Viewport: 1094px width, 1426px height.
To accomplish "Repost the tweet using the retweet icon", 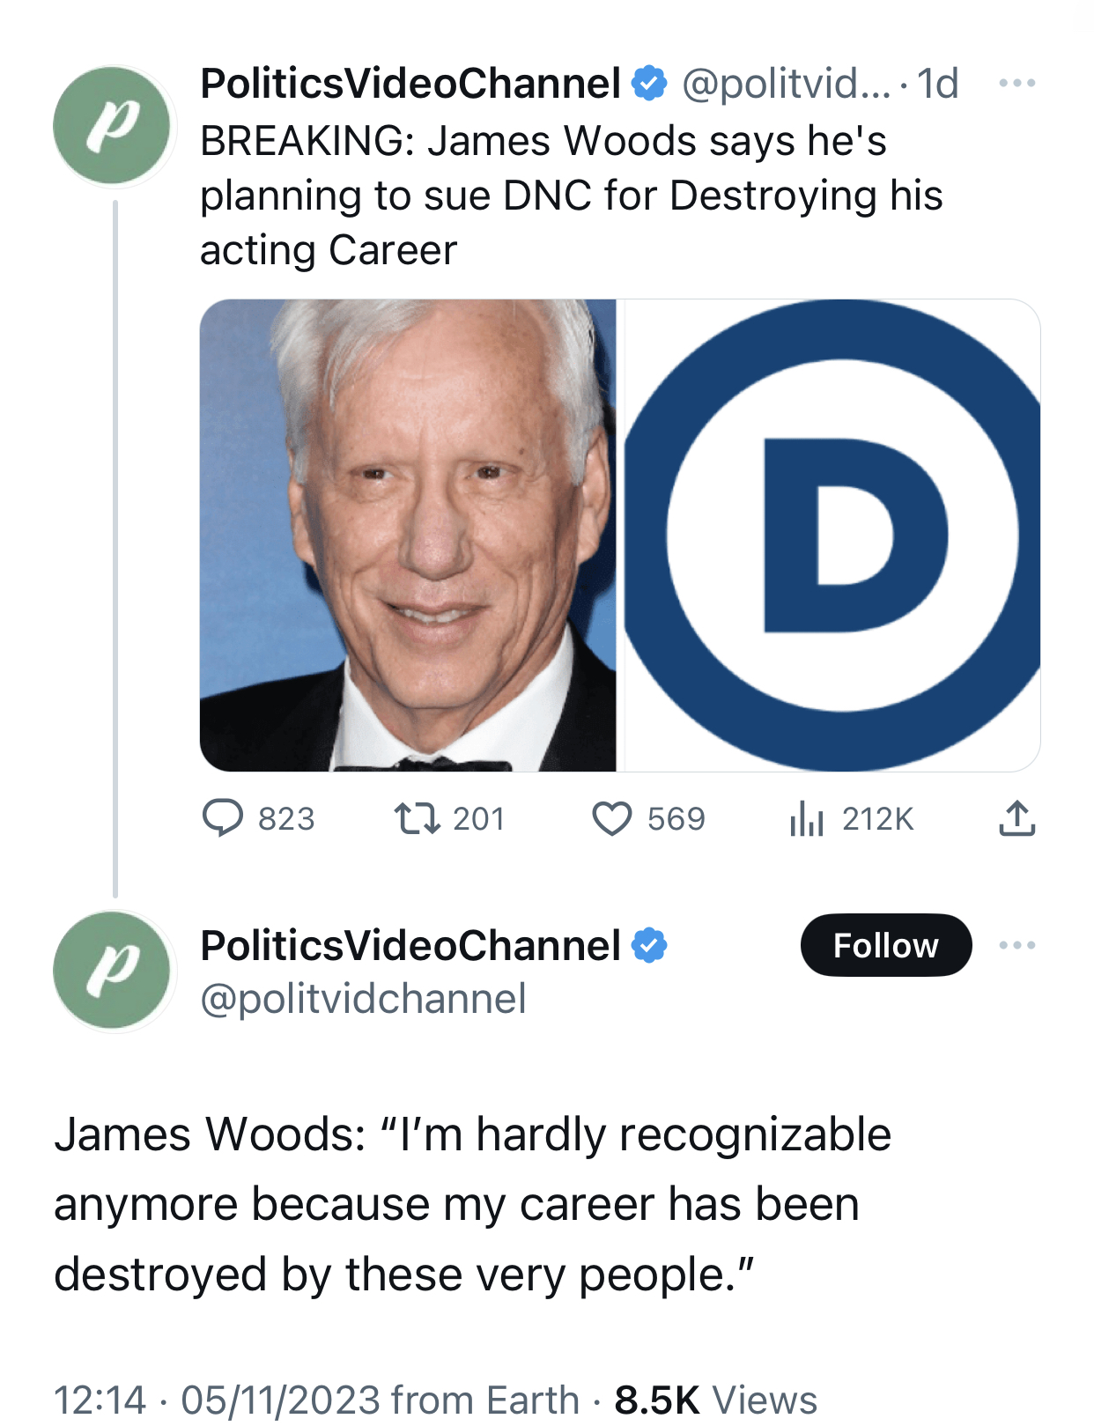I will [x=417, y=818].
